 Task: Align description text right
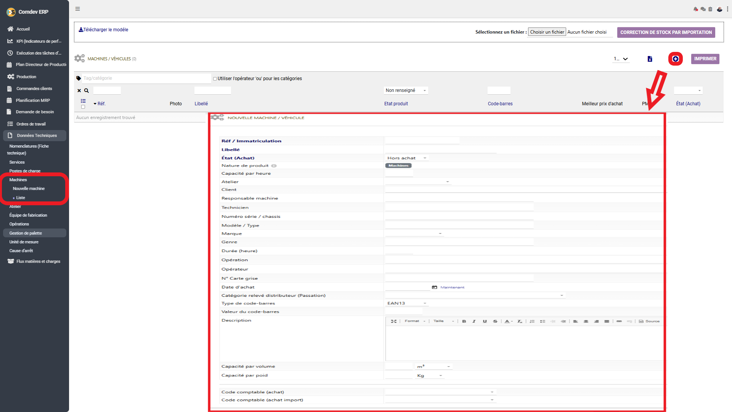(596, 321)
